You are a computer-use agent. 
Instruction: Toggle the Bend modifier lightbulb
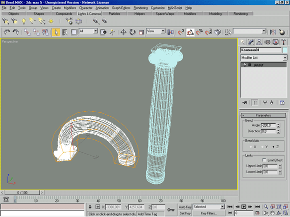tap(244, 65)
